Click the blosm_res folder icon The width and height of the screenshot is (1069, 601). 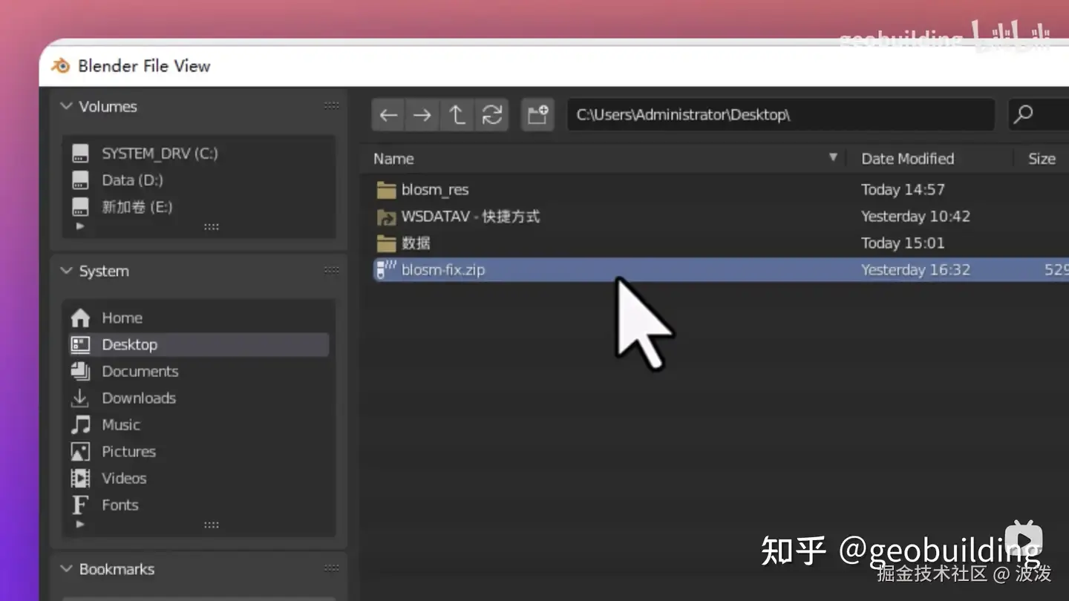coord(386,190)
